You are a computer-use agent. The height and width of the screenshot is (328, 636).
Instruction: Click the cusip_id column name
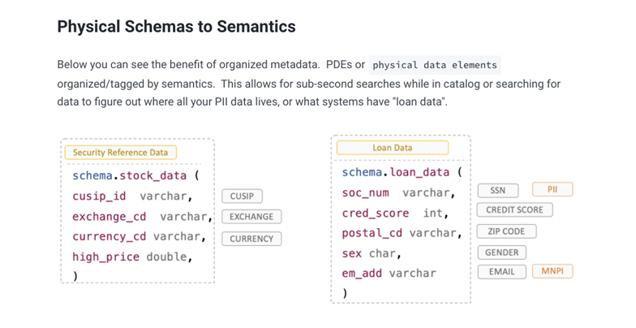(99, 196)
